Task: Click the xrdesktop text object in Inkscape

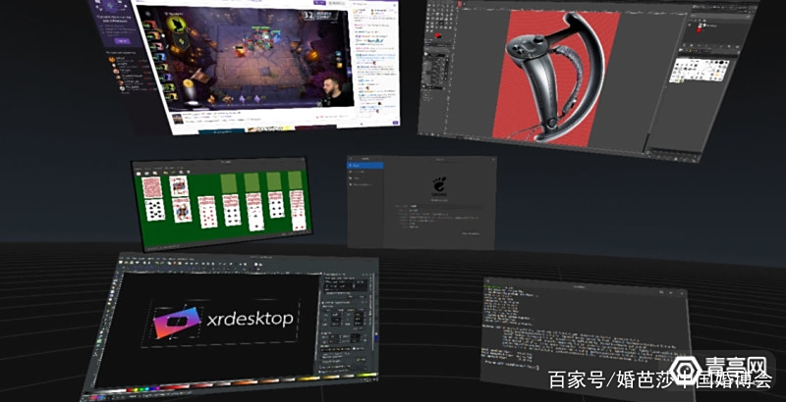Action: (250, 318)
